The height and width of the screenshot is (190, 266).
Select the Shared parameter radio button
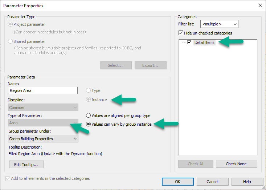pos(11,41)
